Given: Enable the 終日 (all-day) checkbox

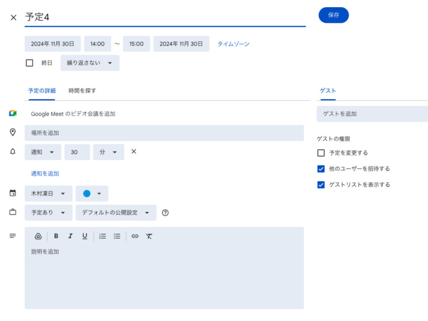Looking at the screenshot, I should (29, 63).
